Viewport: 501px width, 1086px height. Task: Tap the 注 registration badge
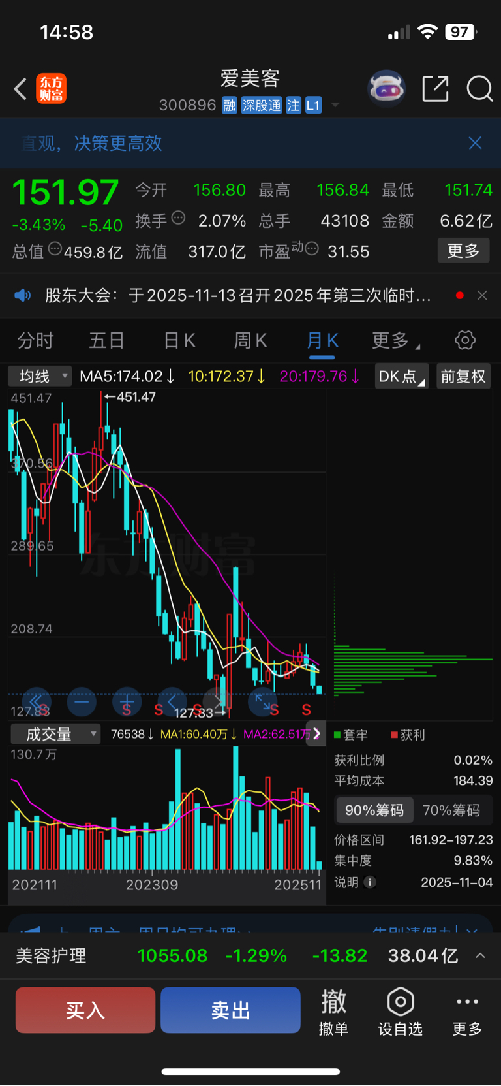tap(294, 105)
